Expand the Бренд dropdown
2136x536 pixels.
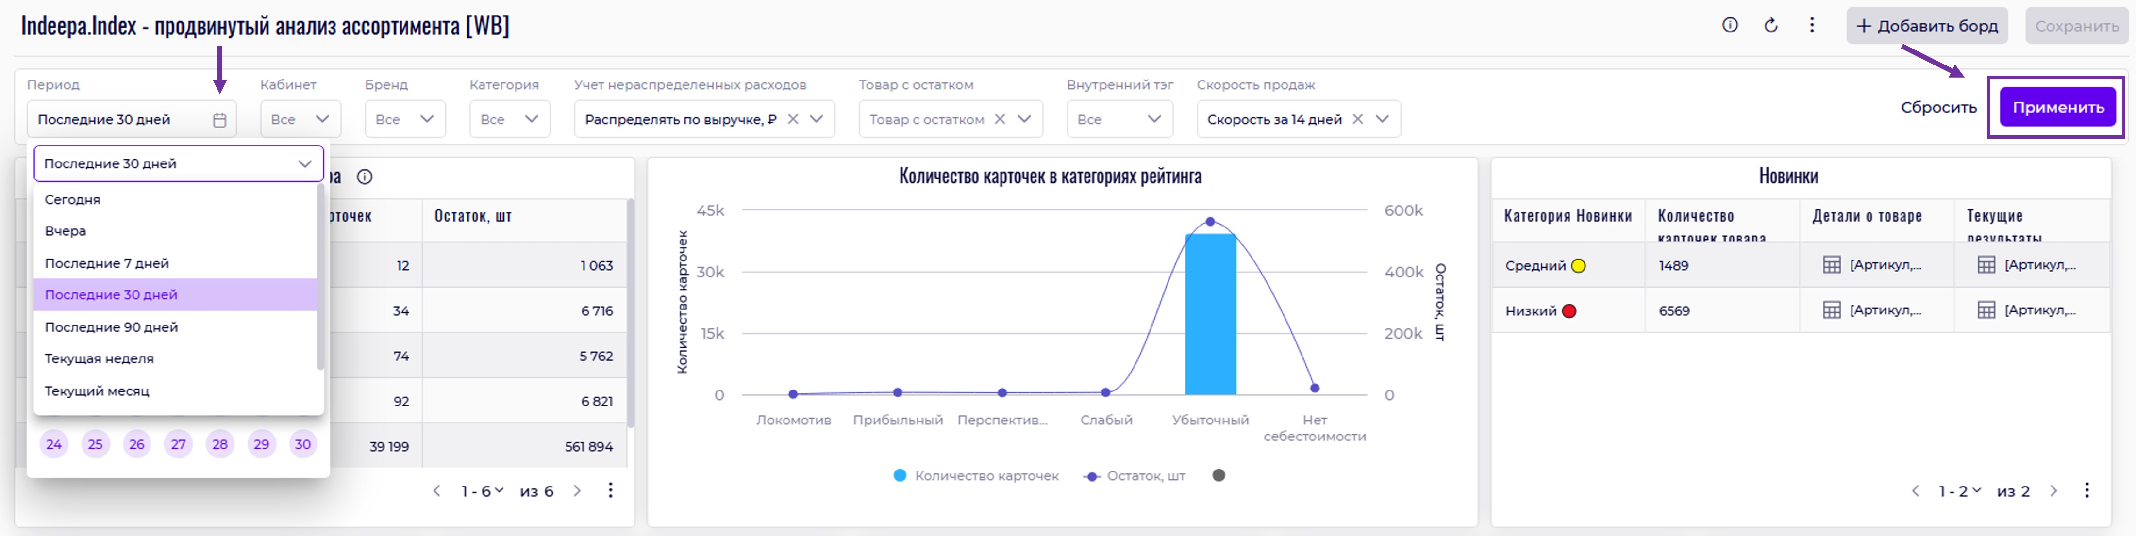pyautogui.click(x=405, y=119)
